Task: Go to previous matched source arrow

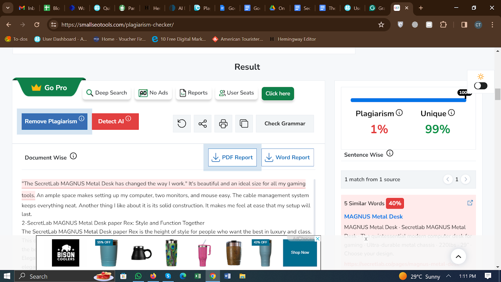Action: (448, 179)
